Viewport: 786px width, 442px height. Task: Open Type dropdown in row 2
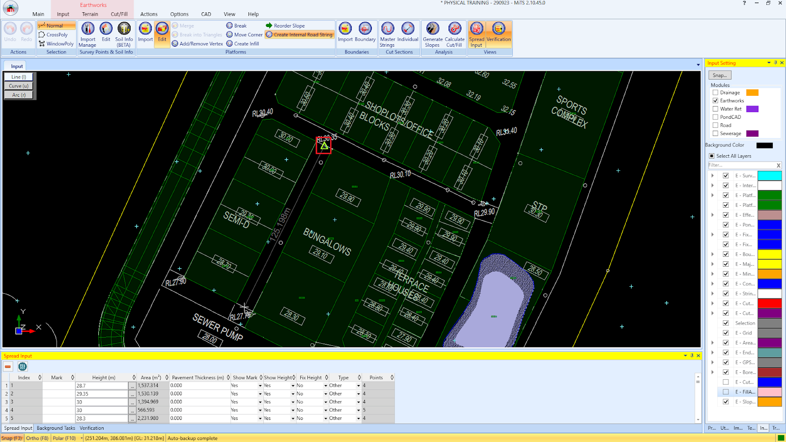click(358, 394)
